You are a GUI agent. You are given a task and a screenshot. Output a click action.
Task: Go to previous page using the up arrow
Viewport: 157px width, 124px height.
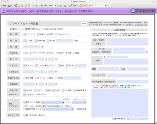22,5
